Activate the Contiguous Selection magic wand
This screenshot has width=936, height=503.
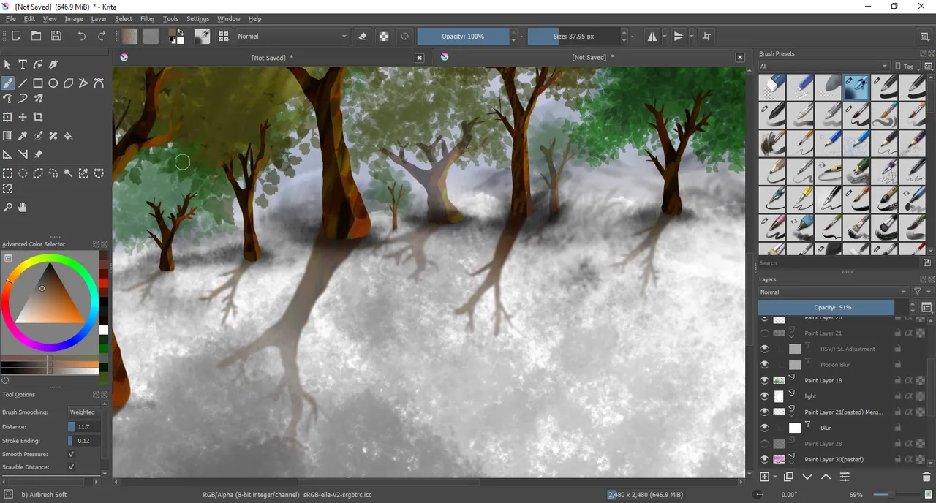click(x=68, y=173)
